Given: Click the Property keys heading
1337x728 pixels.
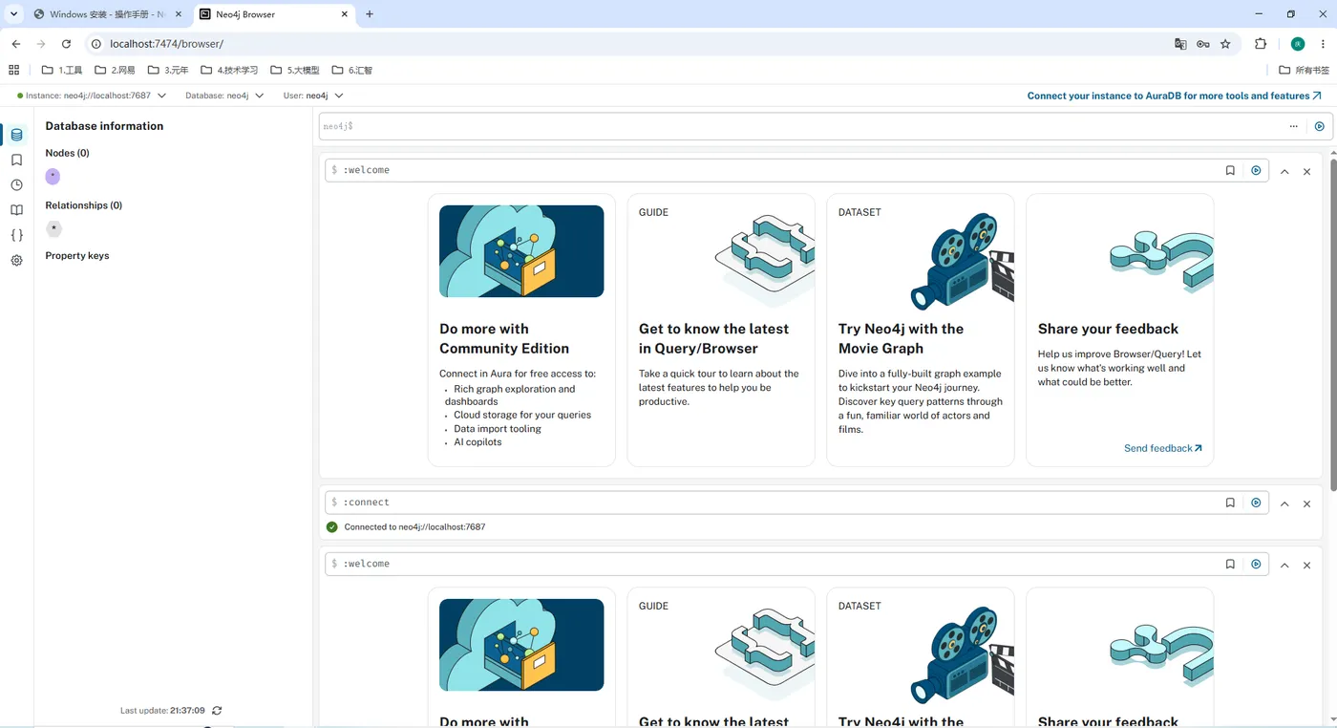Looking at the screenshot, I should 77,256.
